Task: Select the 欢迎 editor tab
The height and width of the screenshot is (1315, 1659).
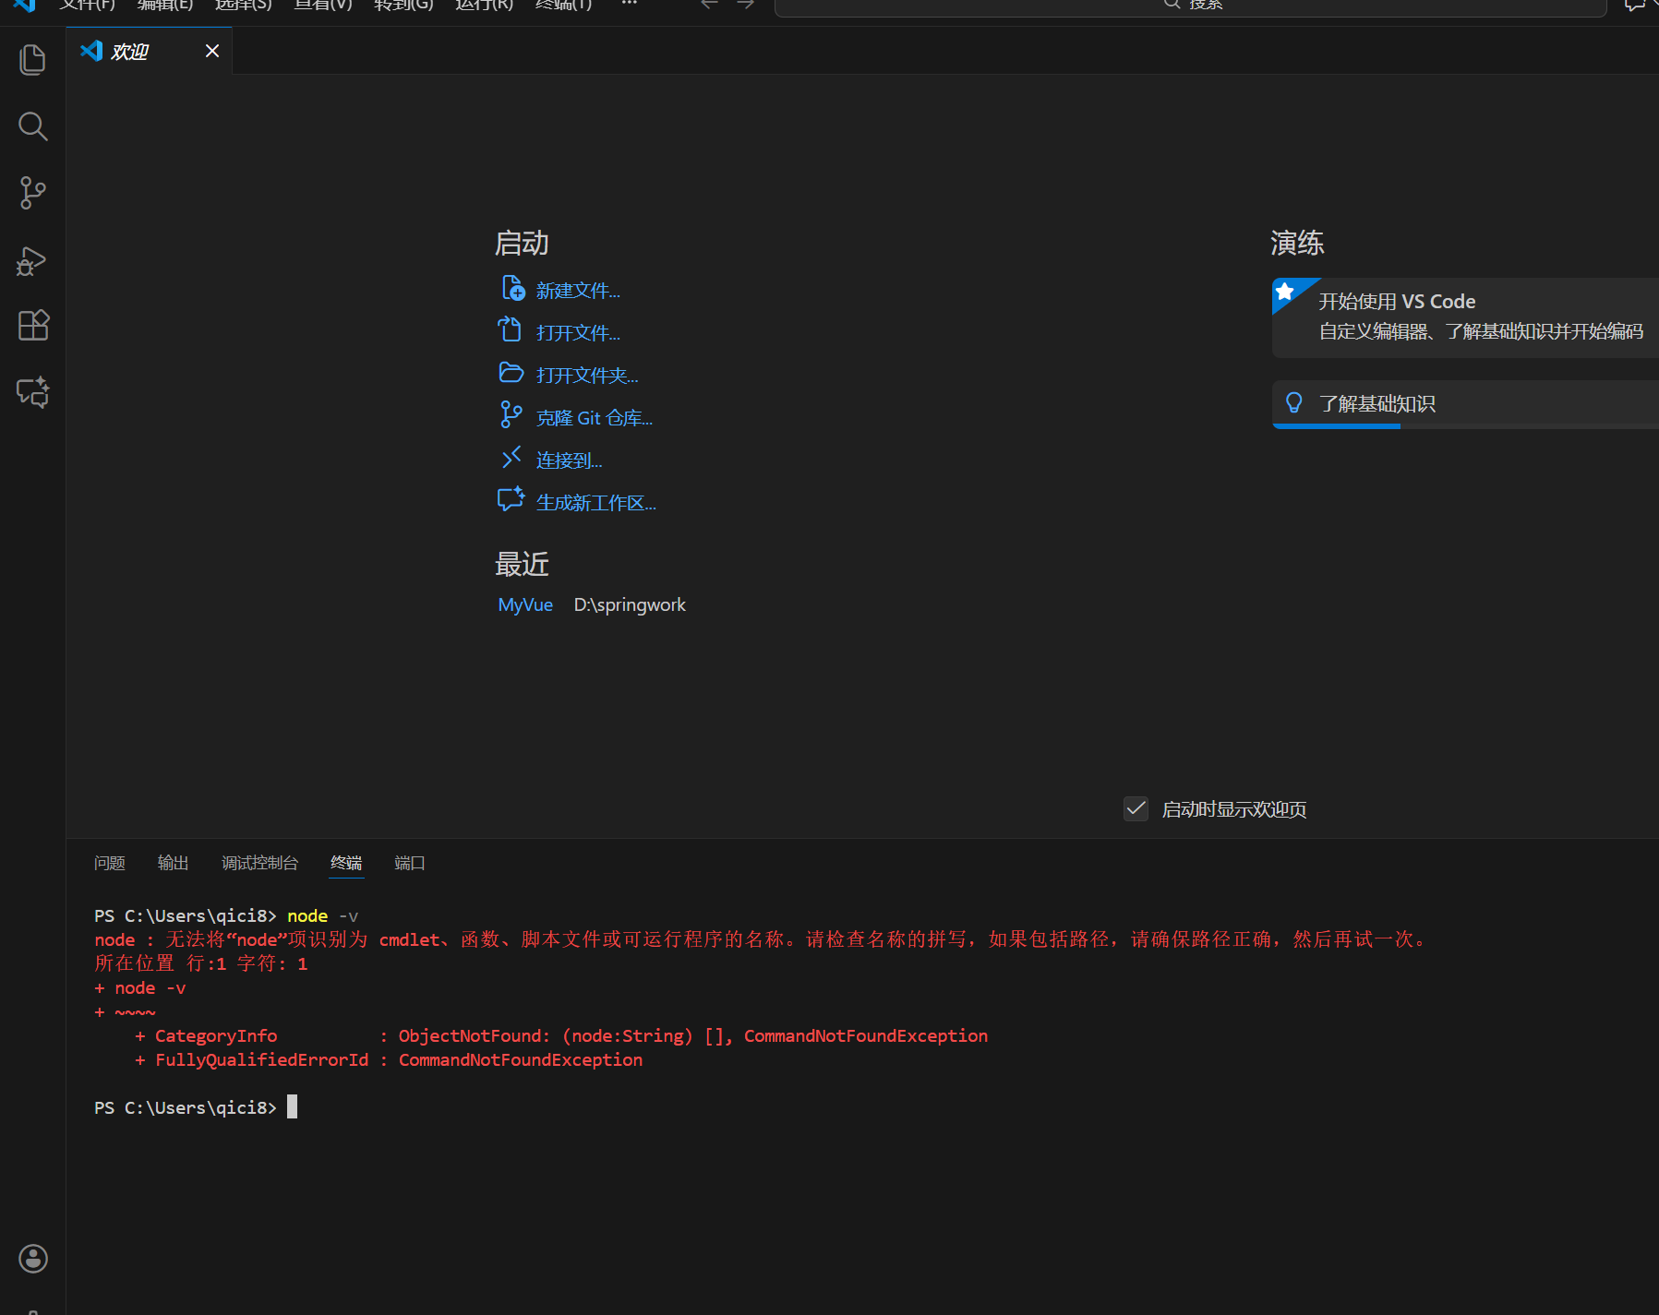Action: 149,51
